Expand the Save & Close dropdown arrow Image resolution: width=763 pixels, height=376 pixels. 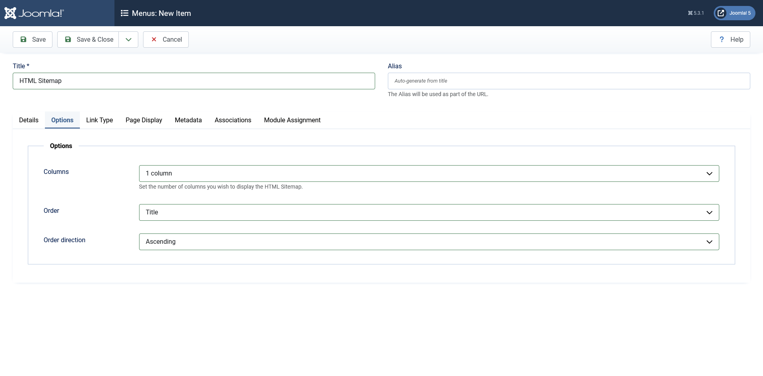(x=128, y=39)
